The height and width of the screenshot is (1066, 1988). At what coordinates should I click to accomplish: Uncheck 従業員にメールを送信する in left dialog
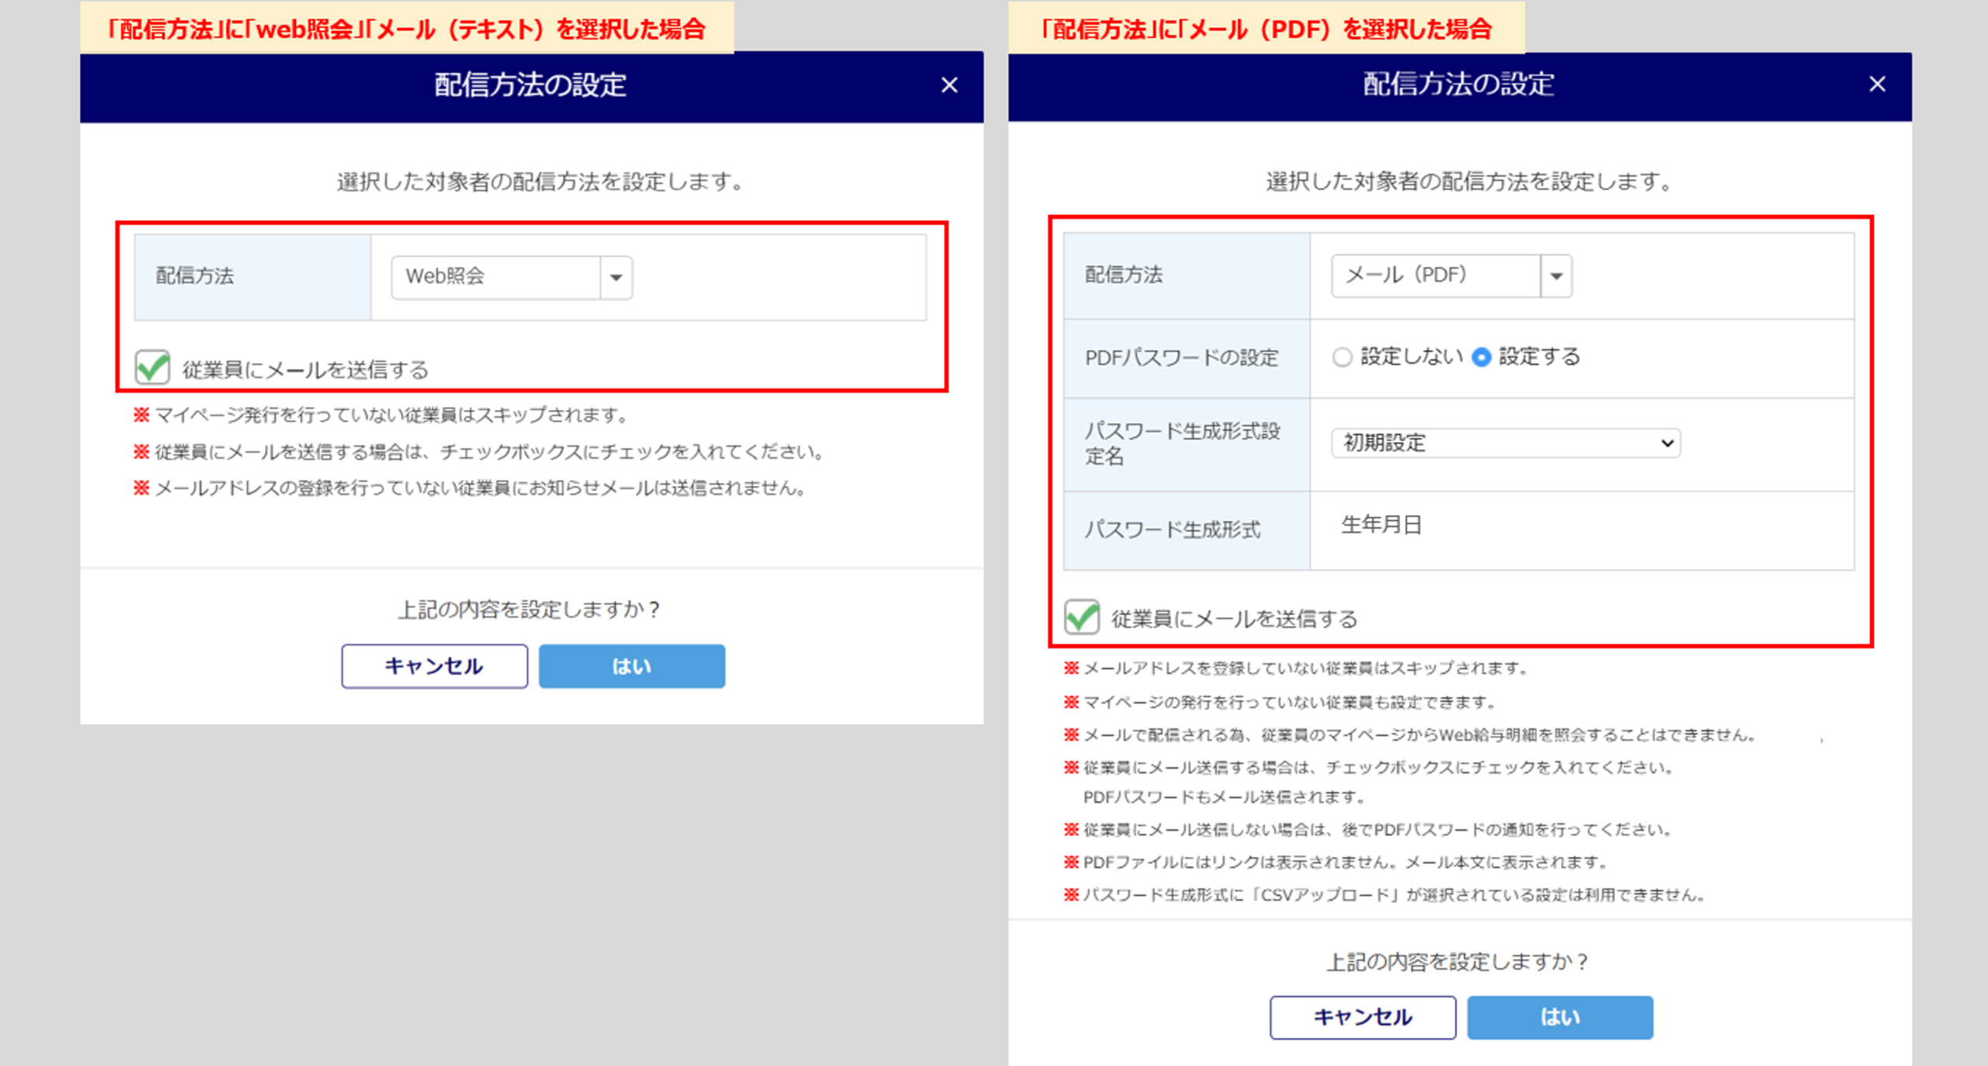(x=152, y=367)
